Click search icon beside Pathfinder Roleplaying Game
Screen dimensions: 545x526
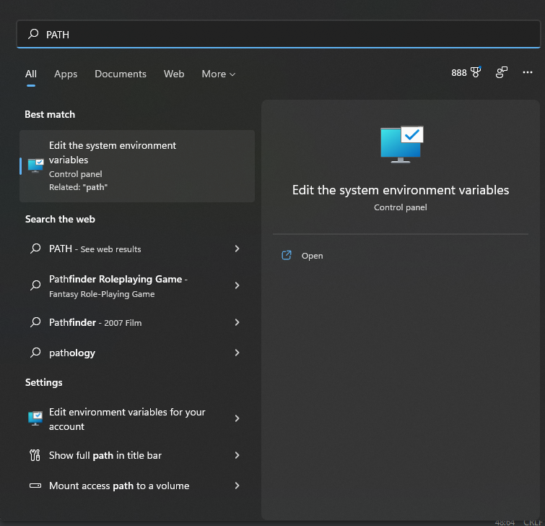click(x=35, y=285)
